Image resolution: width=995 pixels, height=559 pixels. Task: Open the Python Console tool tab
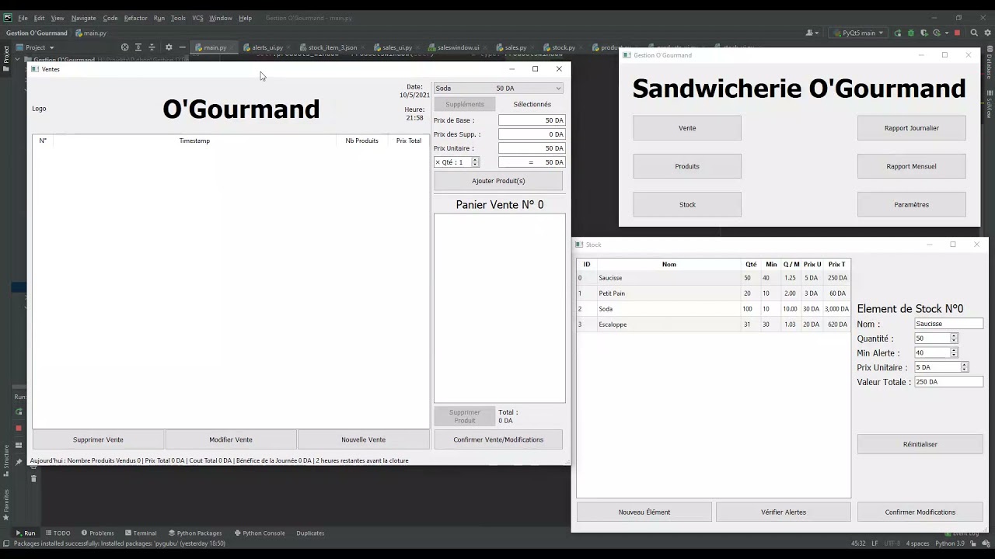click(x=260, y=533)
